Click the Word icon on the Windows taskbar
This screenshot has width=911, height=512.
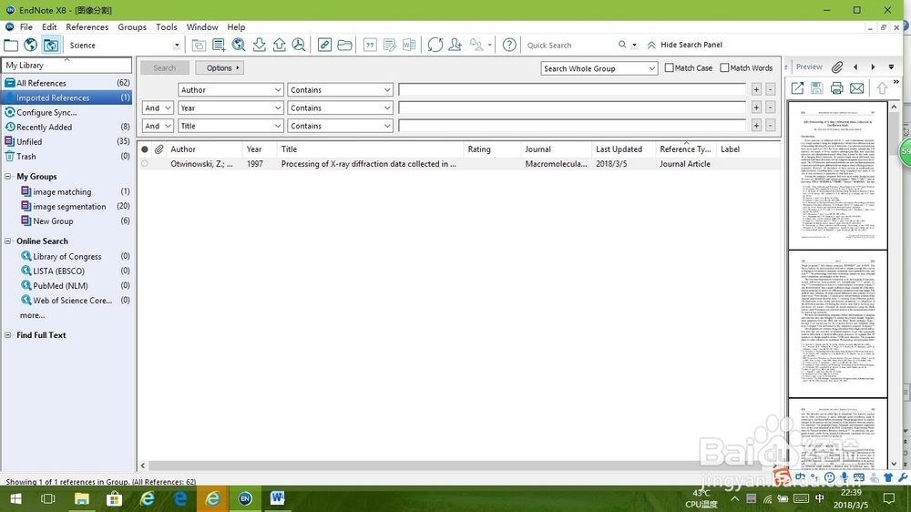pos(277,498)
